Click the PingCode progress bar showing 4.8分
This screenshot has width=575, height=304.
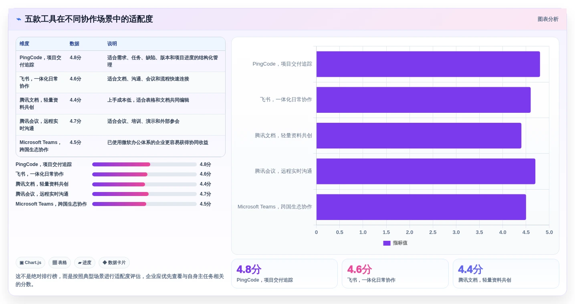click(x=144, y=164)
